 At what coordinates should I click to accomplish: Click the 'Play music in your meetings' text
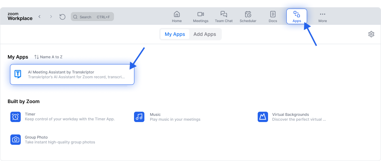point(175,119)
